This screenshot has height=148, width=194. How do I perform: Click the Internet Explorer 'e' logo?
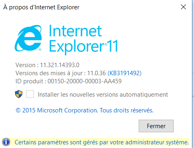point(28,38)
